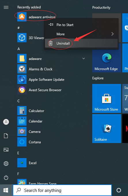The width and height of the screenshot is (128, 196).
Task: Click the Power icon in the sidebar
Action: pos(6,177)
